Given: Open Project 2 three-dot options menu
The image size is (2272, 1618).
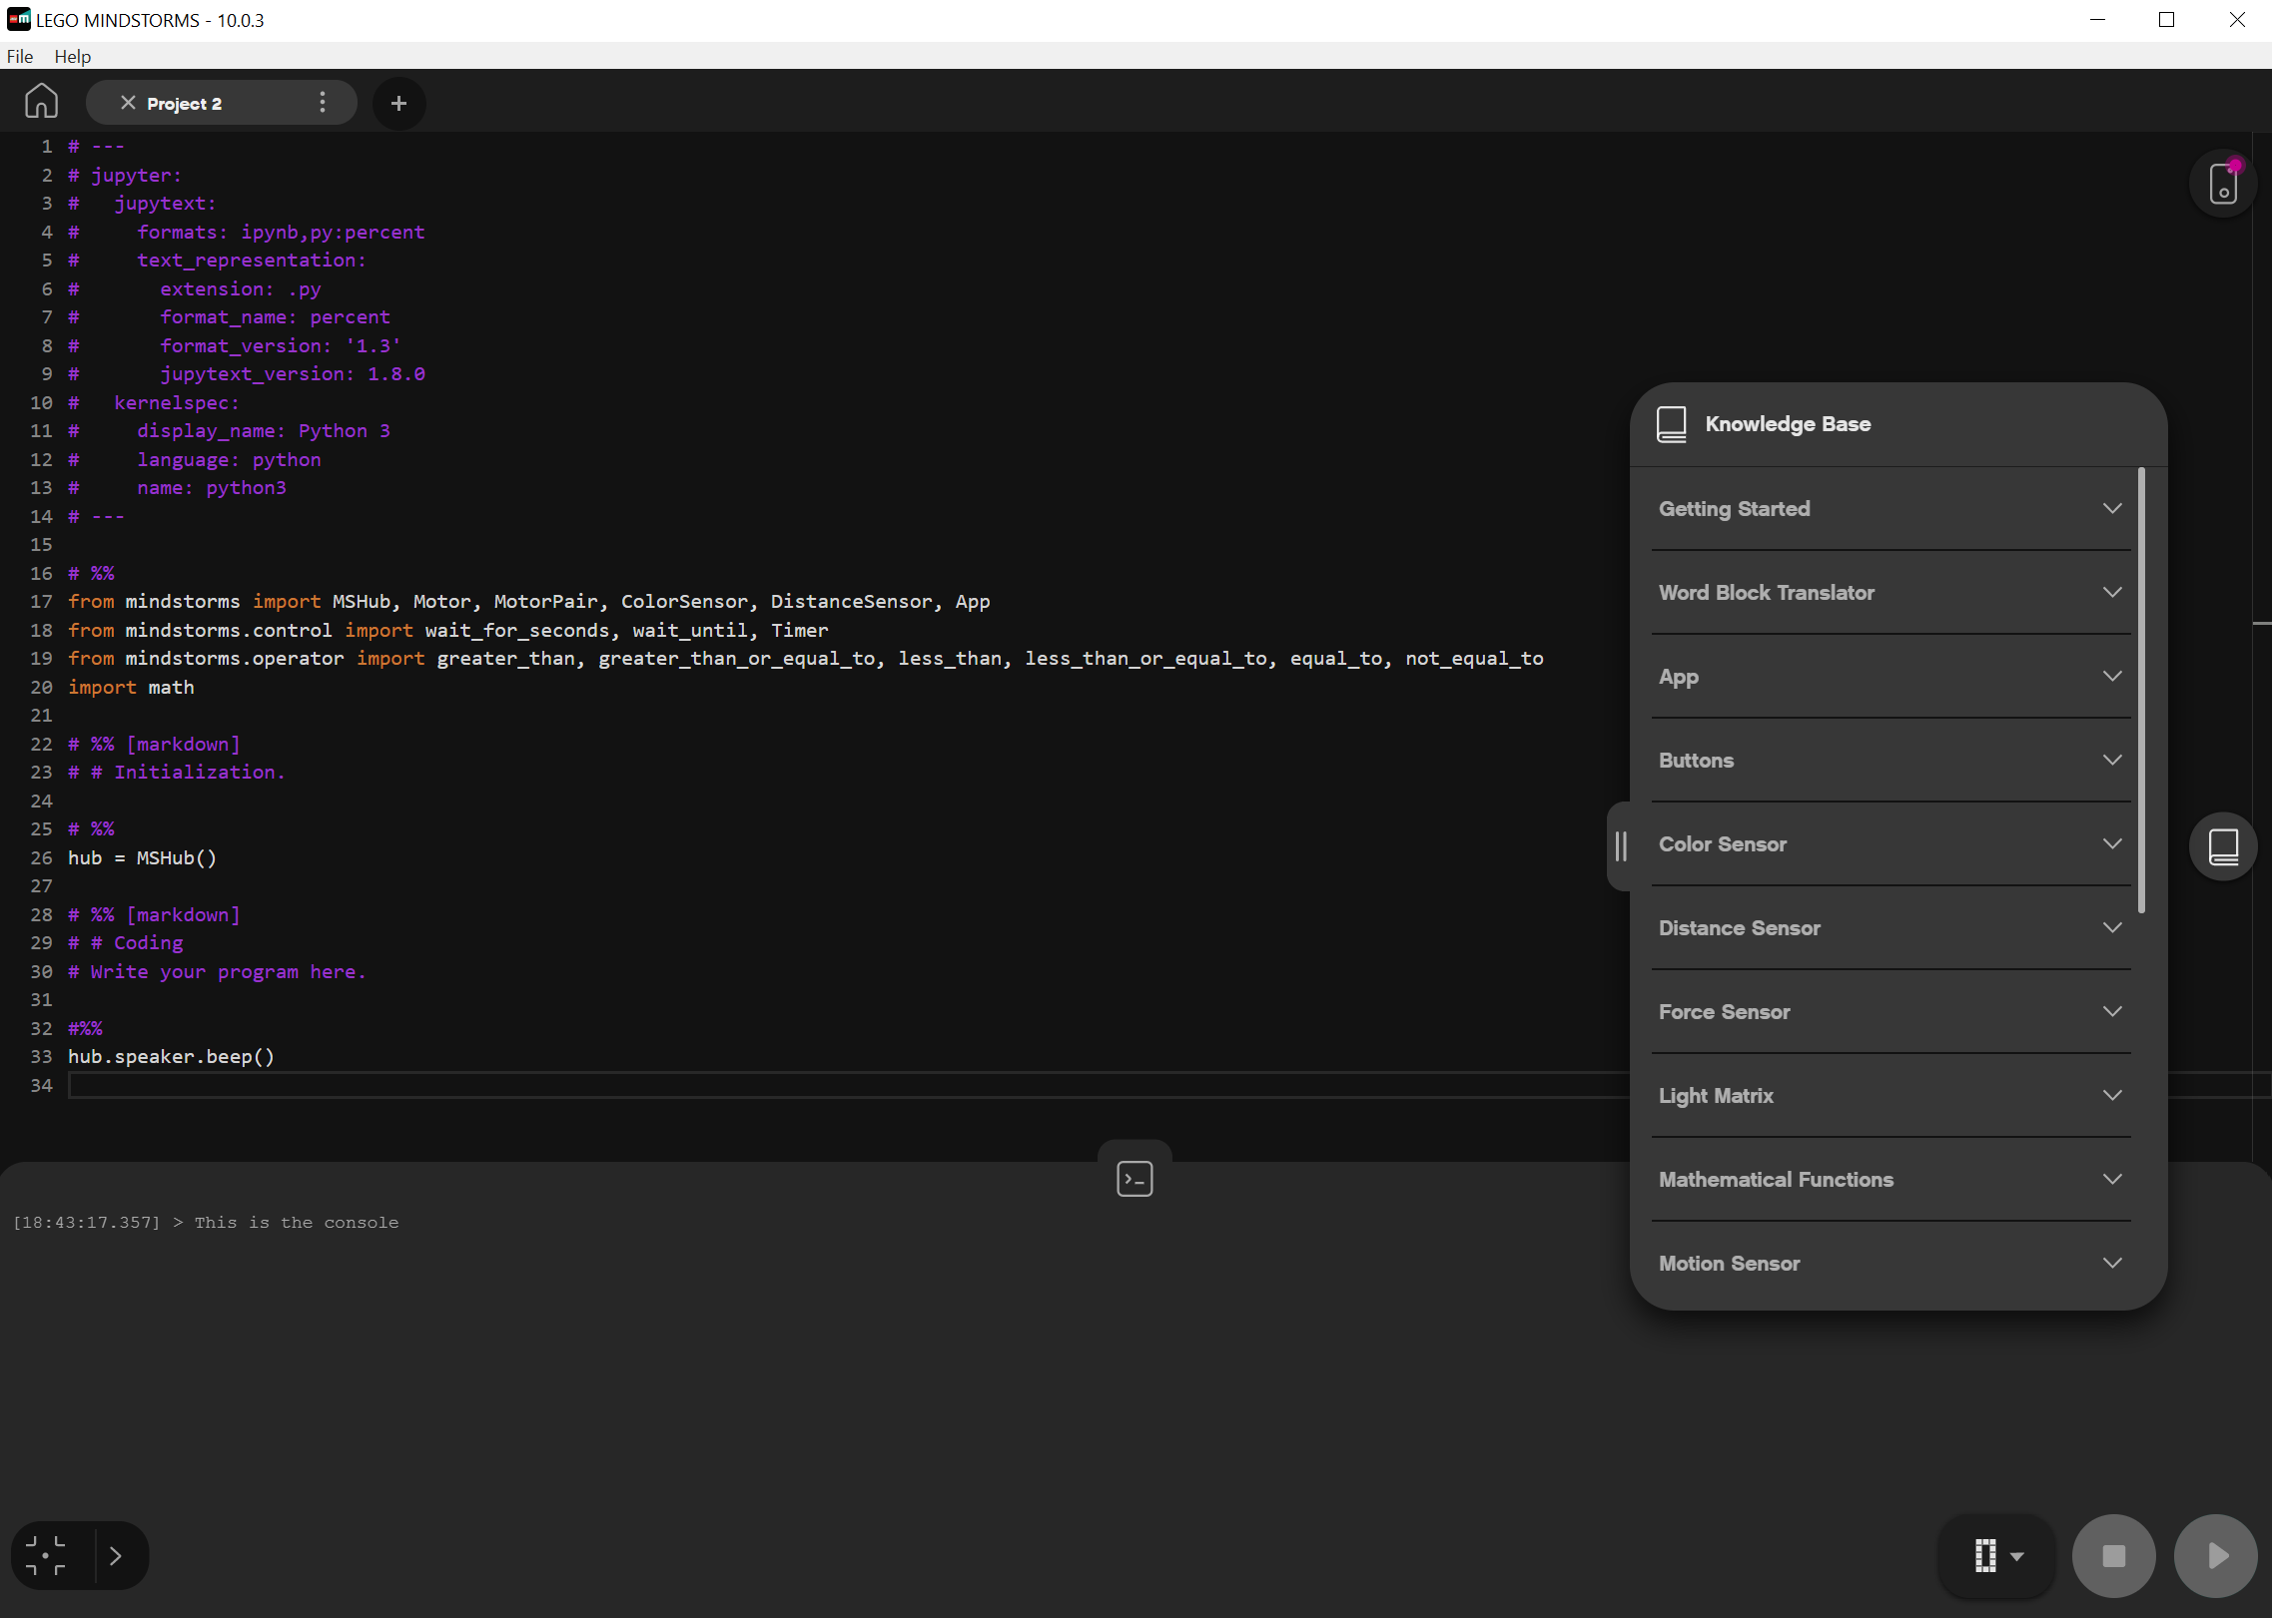Looking at the screenshot, I should [322, 103].
